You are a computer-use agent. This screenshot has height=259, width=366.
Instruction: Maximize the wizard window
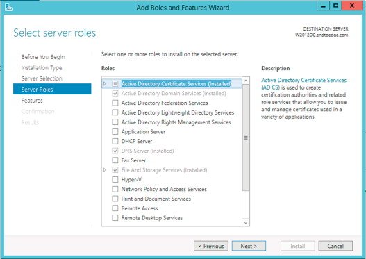click(x=335, y=6)
